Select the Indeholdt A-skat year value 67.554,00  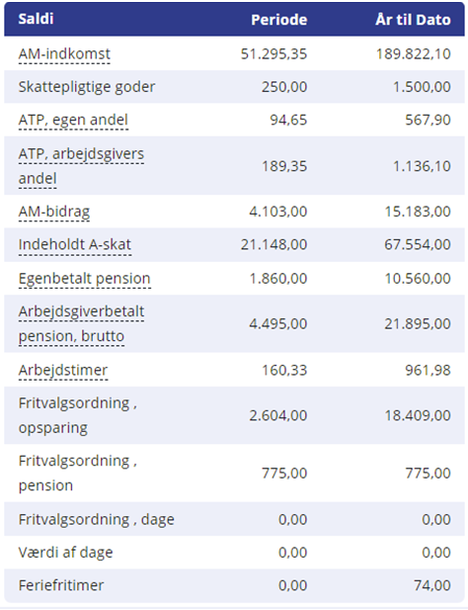tap(418, 245)
